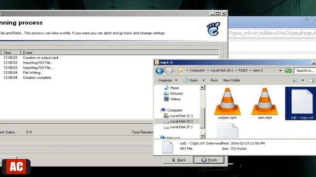Open the view options dropdown arrow
Viewport: 316px width, 177px height.
click(303, 80)
